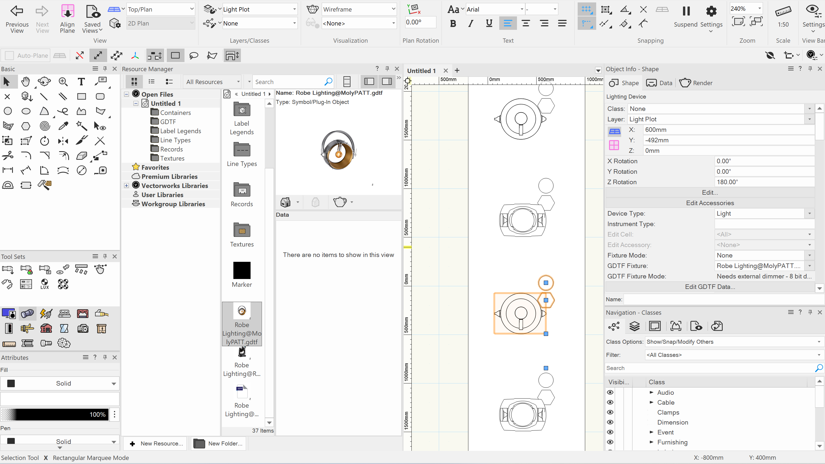Toggle Underline text formatting
Image resolution: width=825 pixels, height=464 pixels.
[x=489, y=23]
